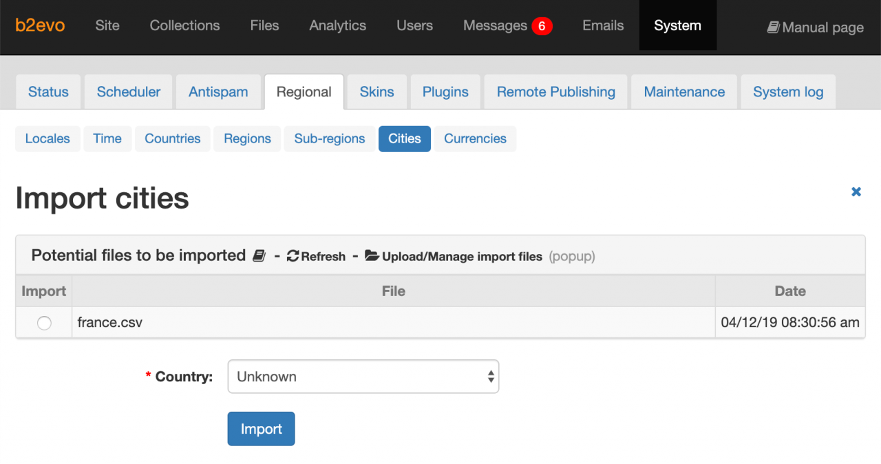Select the Regional tab
This screenshot has width=881, height=464.
point(304,92)
